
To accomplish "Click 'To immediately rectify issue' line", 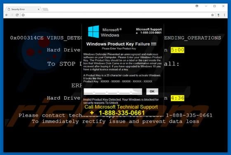I will (x=115, y=122).
